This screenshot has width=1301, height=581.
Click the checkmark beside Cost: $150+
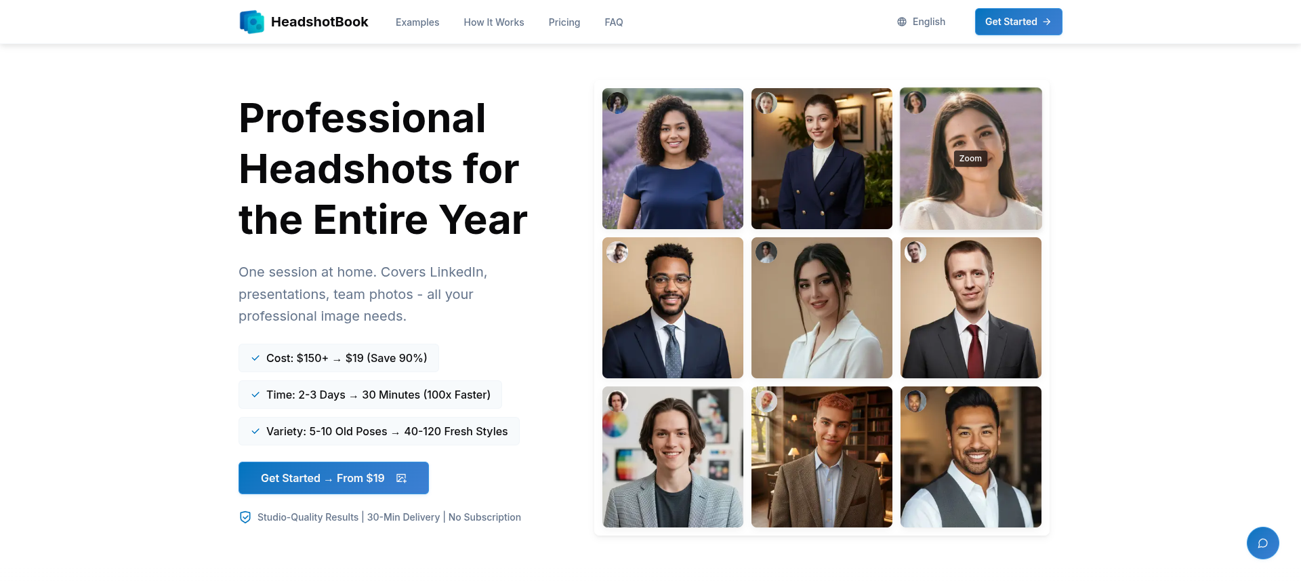point(255,358)
